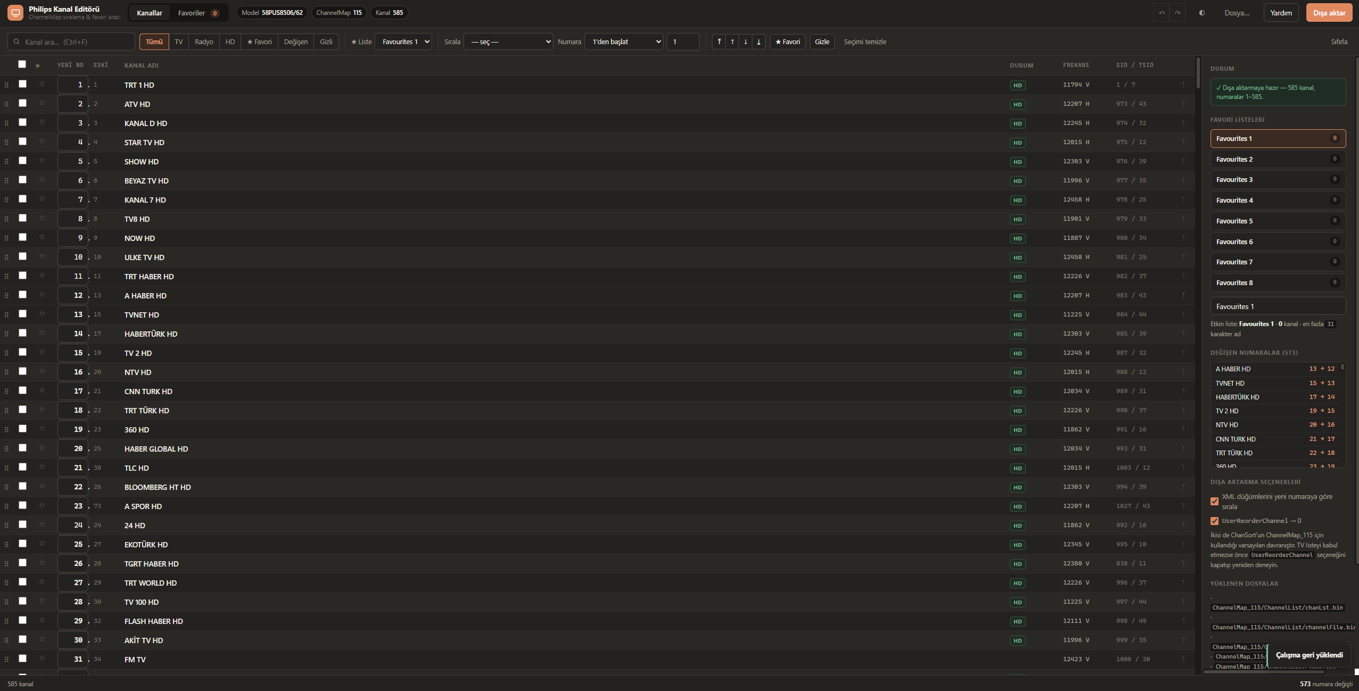The image size is (1359, 691).
Task: Toggle the dark/light theme icon
Action: click(1201, 13)
